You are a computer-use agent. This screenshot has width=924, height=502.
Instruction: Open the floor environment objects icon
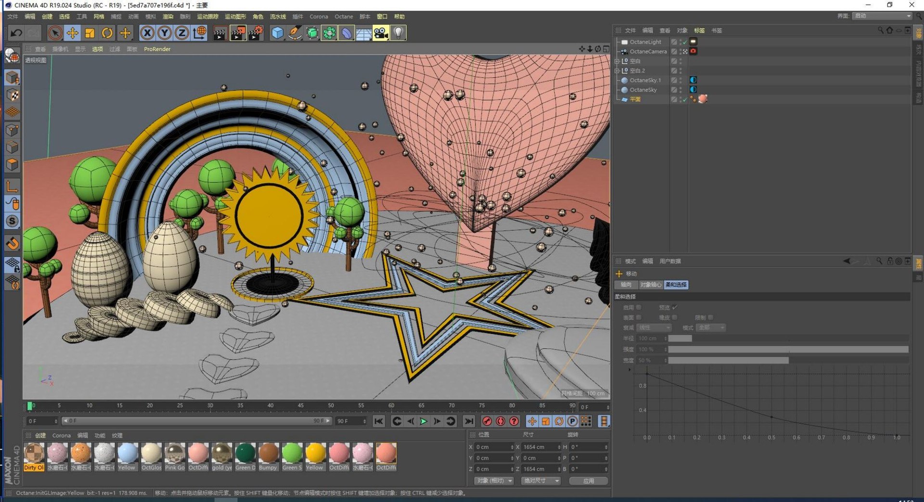(x=364, y=33)
